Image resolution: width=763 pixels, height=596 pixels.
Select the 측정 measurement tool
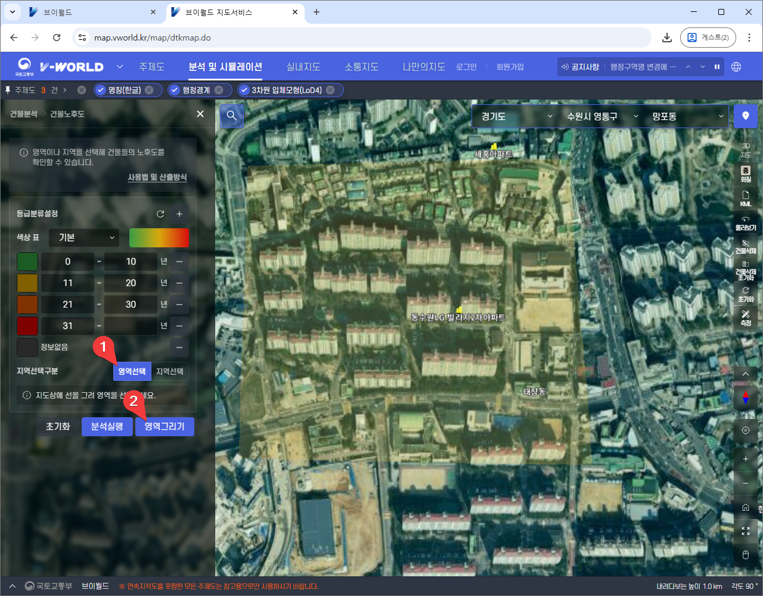(x=746, y=318)
